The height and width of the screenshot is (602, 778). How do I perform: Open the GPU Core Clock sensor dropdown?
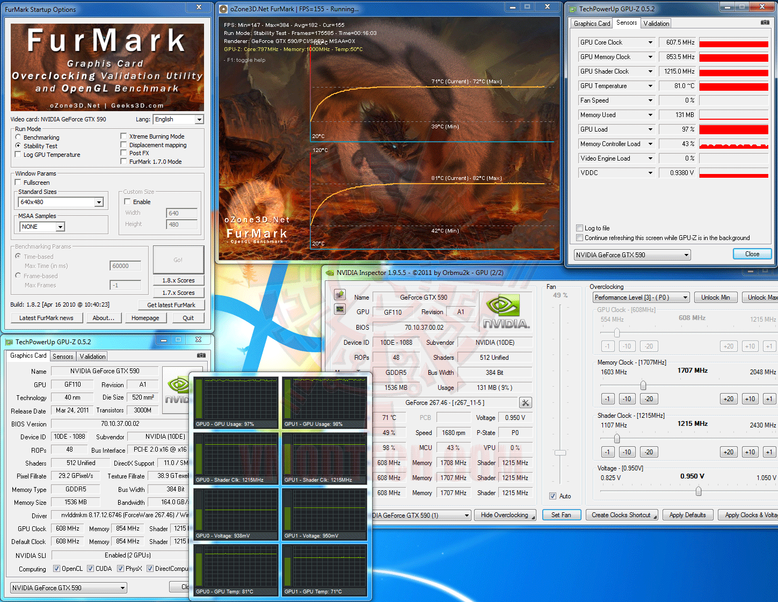[x=650, y=42]
